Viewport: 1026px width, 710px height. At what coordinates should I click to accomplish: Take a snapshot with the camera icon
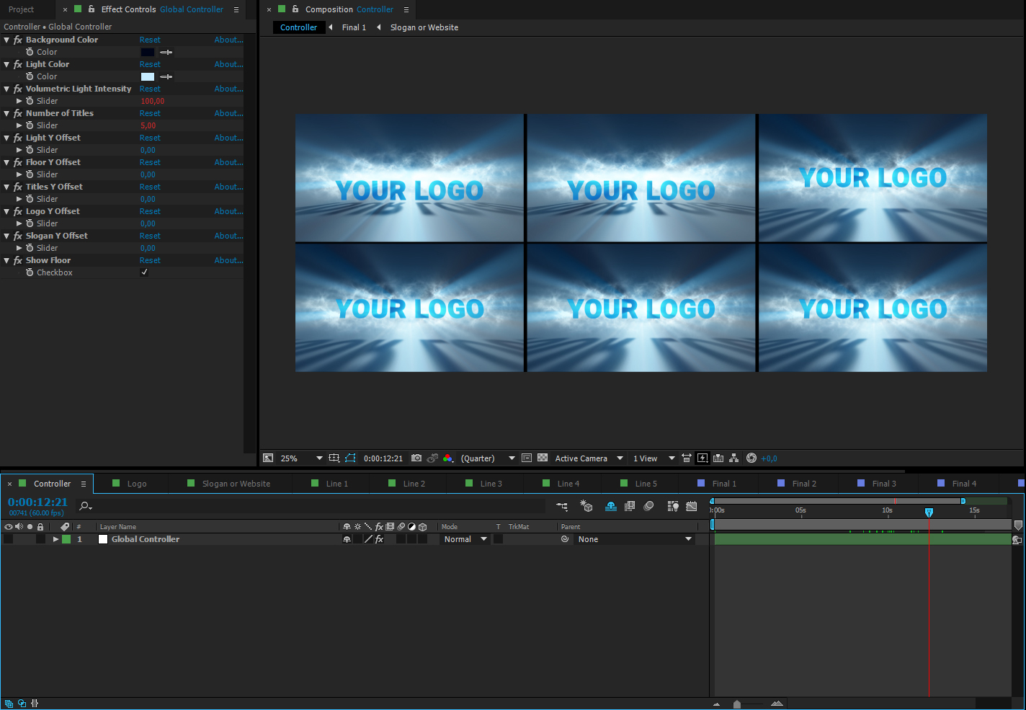416,458
